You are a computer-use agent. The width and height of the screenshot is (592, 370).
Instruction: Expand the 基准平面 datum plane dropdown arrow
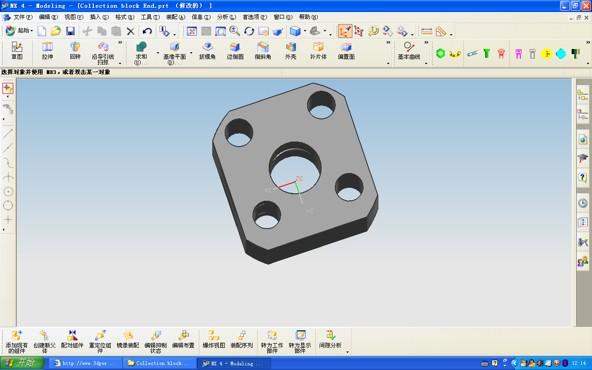click(x=191, y=53)
